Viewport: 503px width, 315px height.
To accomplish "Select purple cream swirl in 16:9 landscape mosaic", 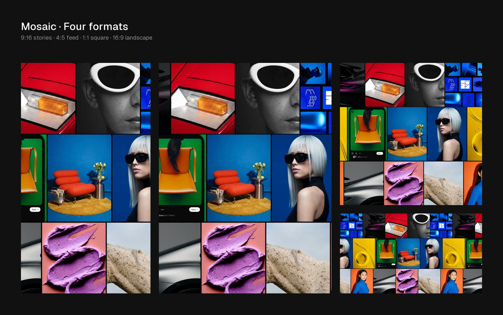I will tap(406, 281).
